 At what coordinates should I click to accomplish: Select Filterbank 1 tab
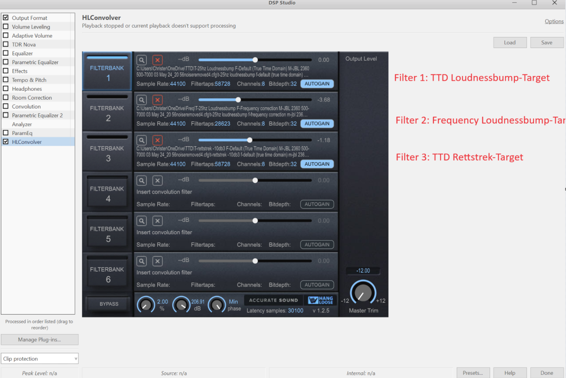point(107,71)
